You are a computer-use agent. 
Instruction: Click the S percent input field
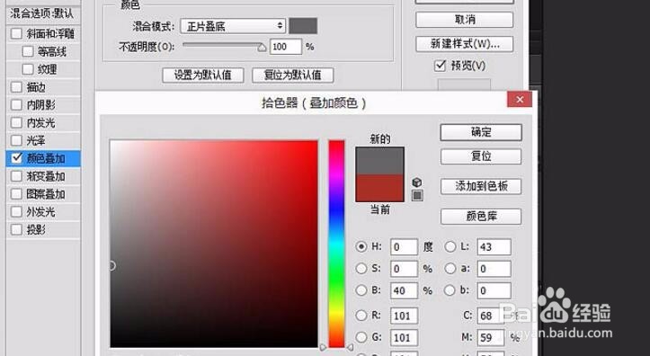[404, 269]
